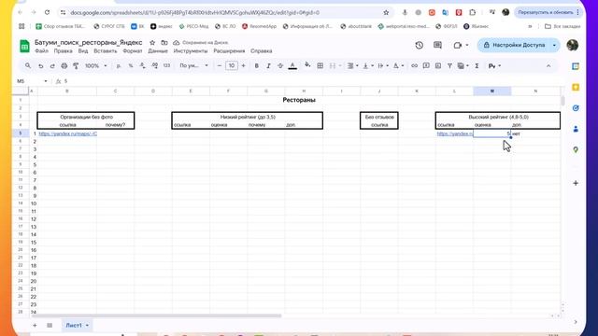Viewport: 598px width, 336px height.
Task: Open version history clock icon
Action: point(420,46)
